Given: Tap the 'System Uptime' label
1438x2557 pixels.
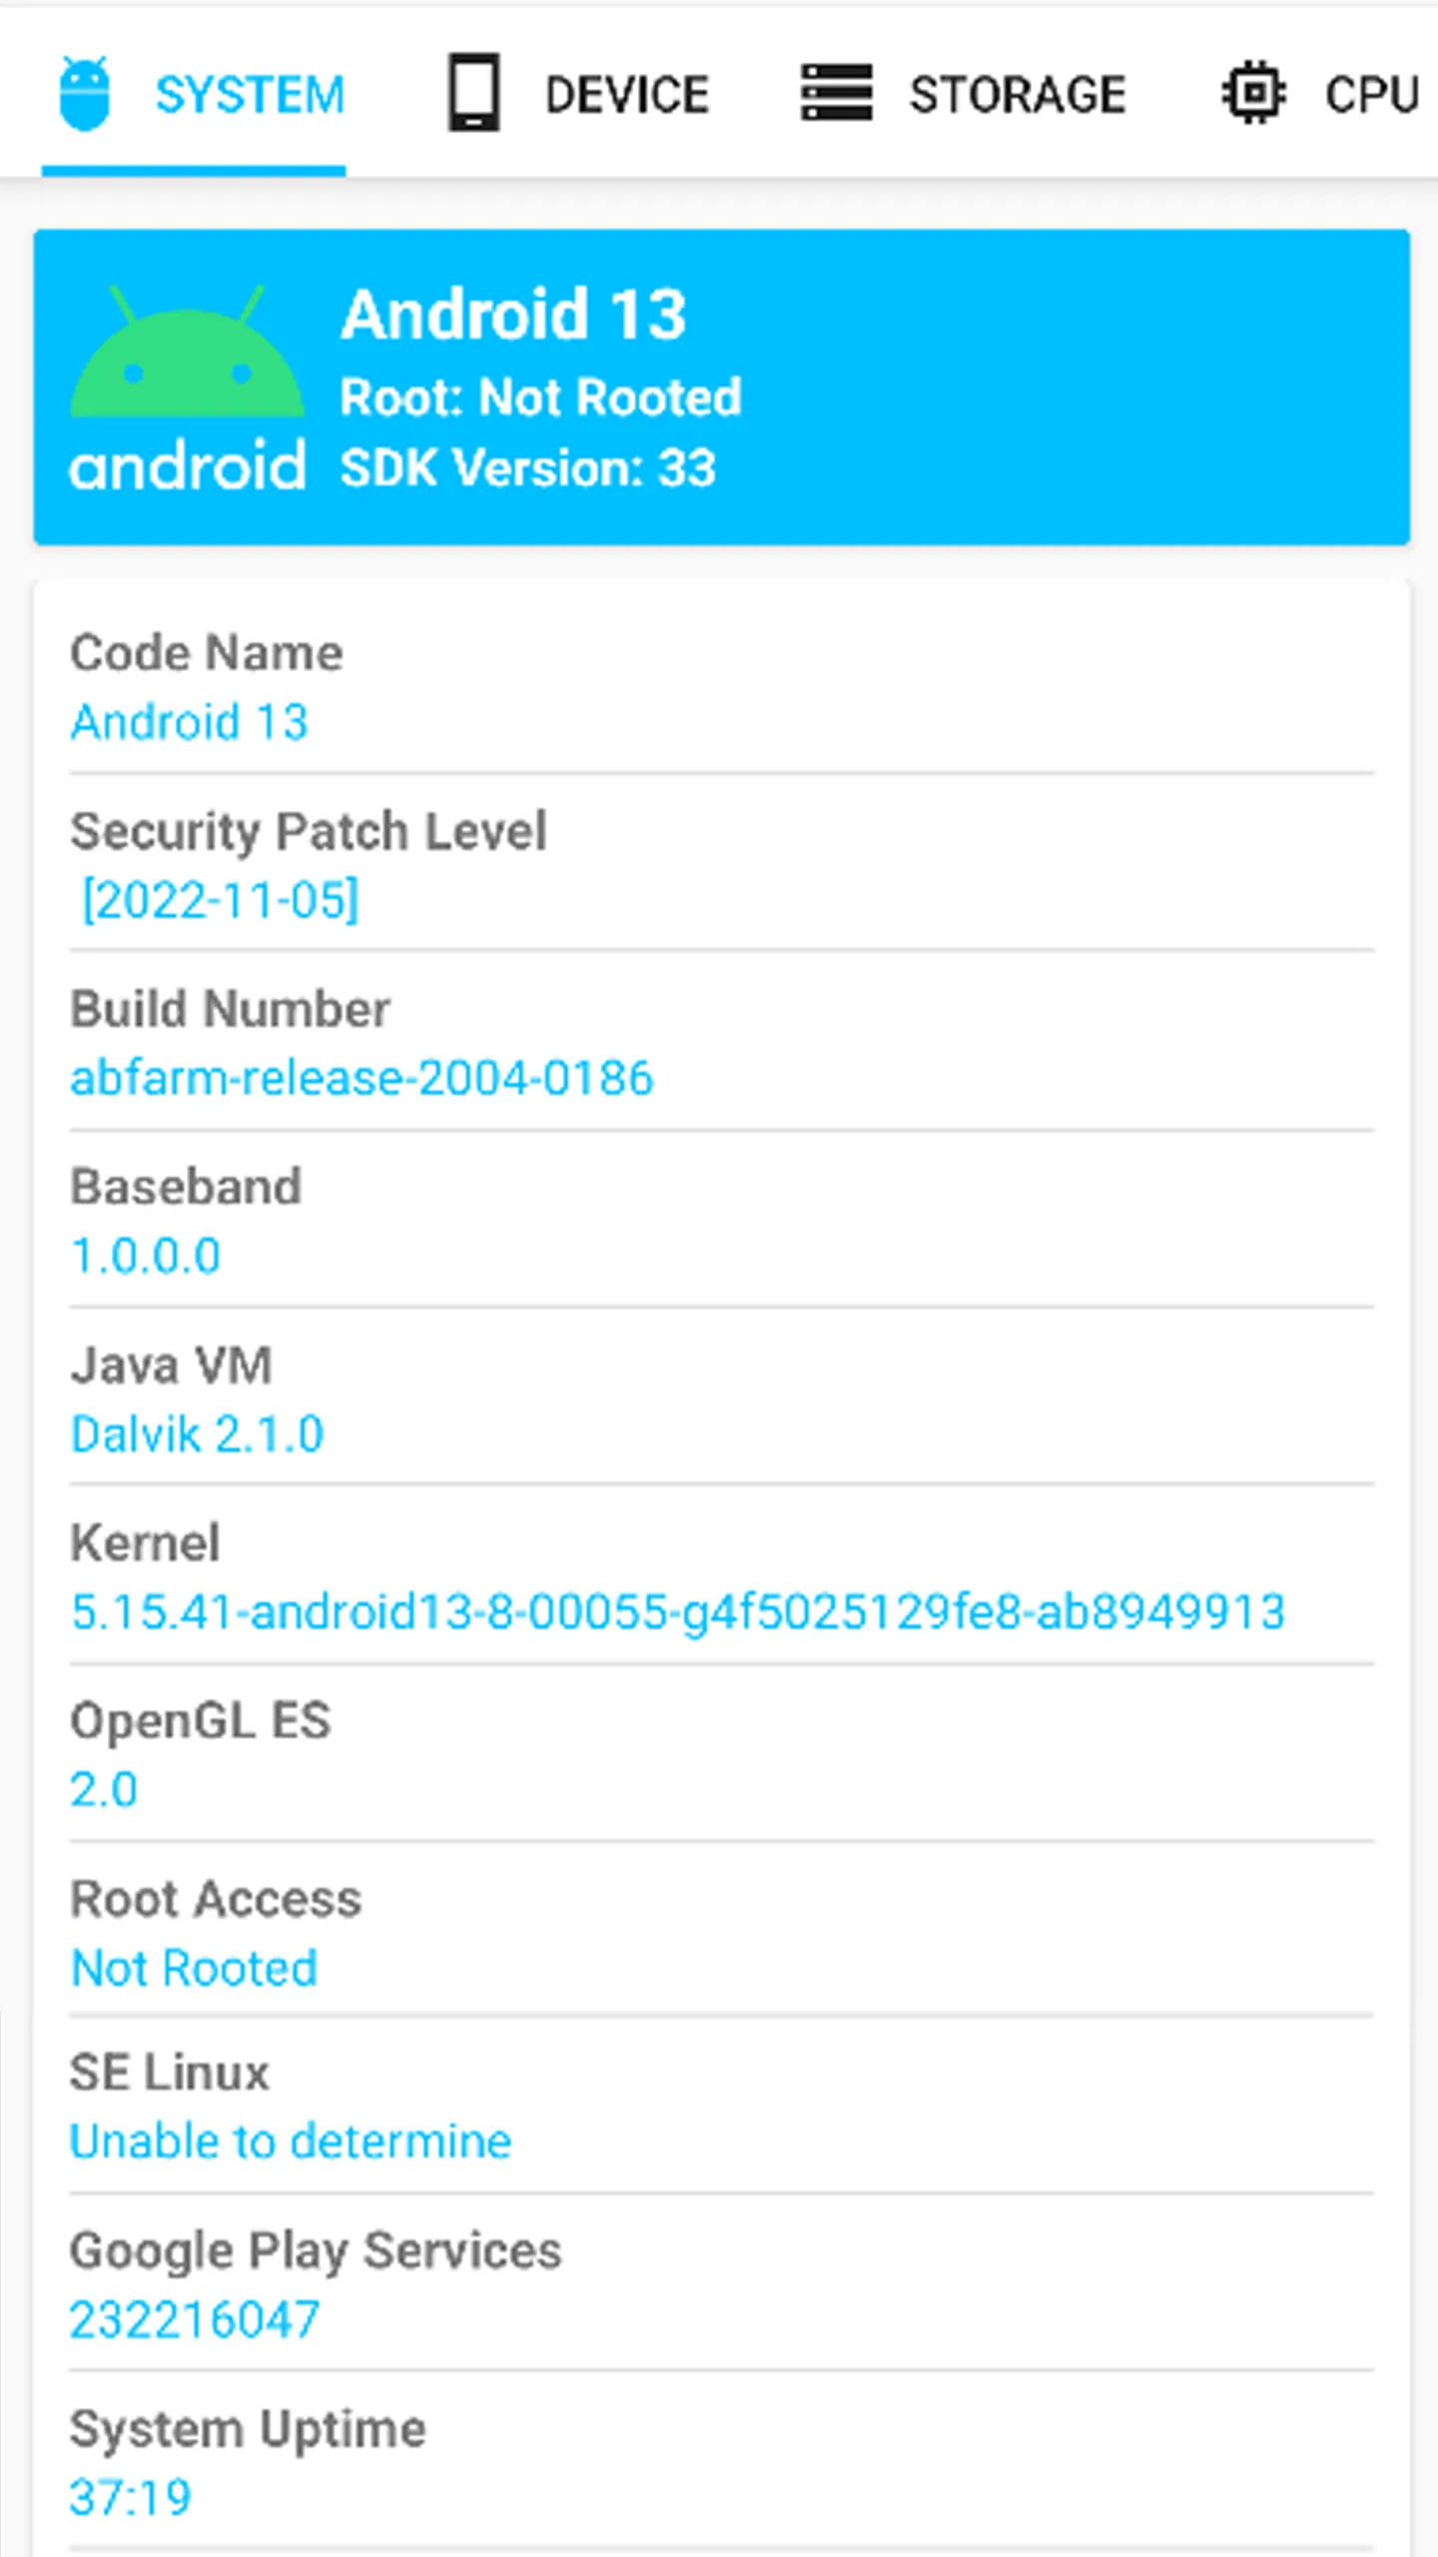Looking at the screenshot, I should click(x=248, y=2429).
